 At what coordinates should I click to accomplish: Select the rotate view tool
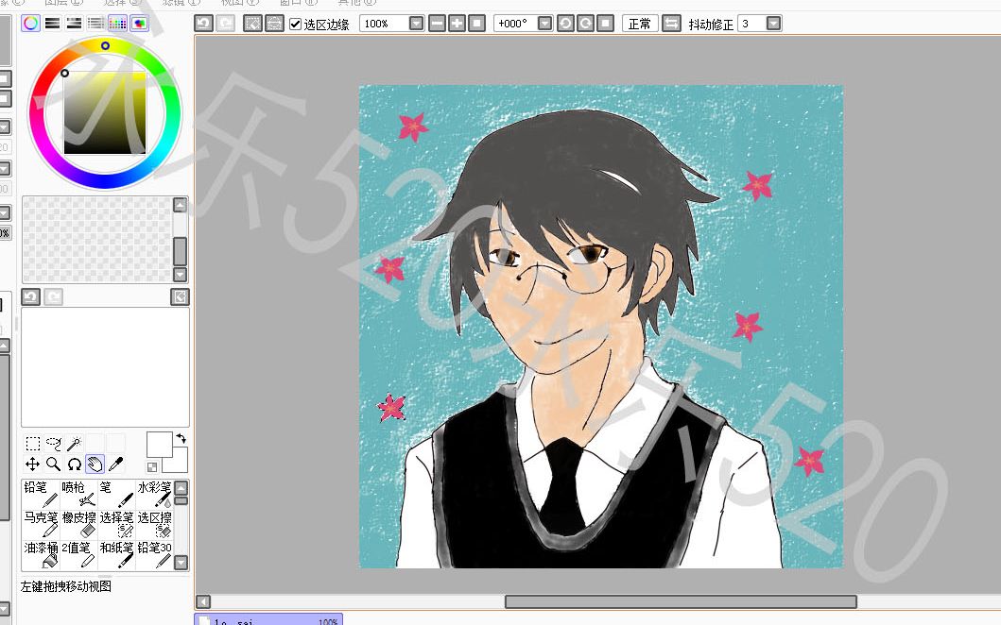point(74,464)
